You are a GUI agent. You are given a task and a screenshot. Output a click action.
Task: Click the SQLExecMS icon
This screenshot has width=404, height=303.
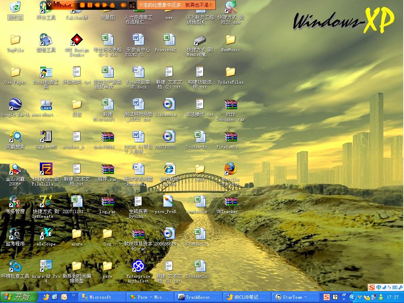(46, 137)
